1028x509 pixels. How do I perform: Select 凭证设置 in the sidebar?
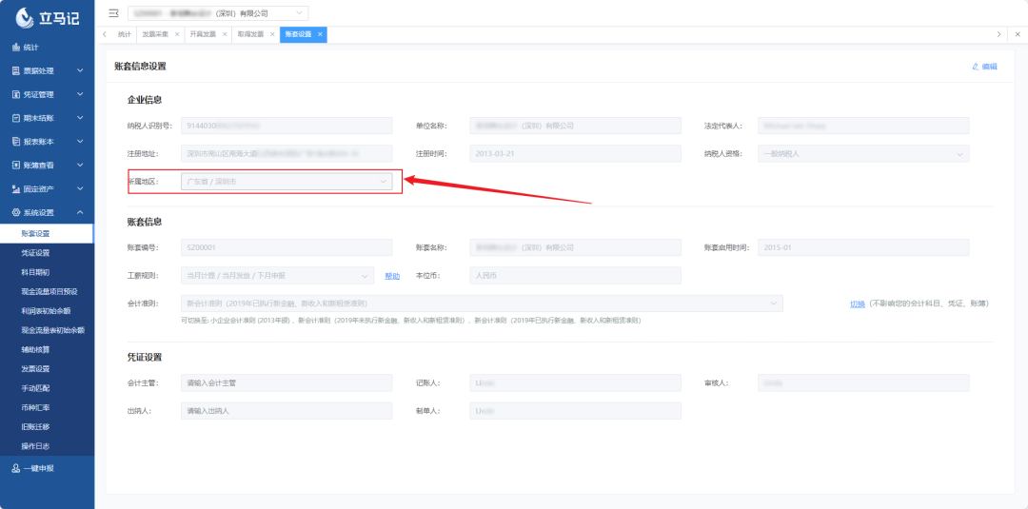point(35,253)
